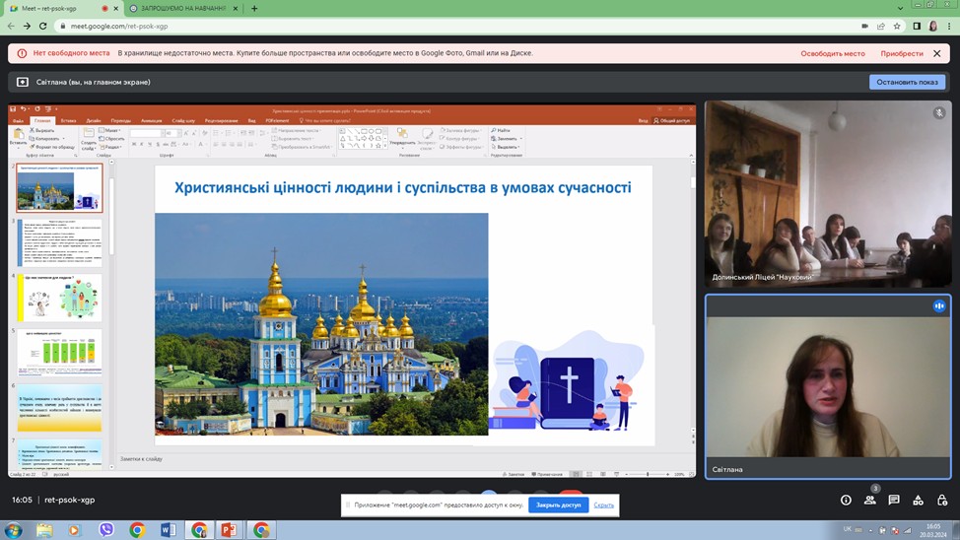Click the address bar URL field
This screenshot has width=960, height=540.
click(453, 26)
